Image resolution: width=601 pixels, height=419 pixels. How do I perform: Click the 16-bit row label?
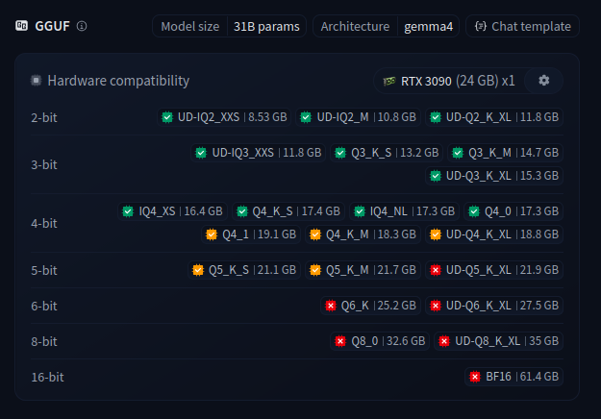47,378
